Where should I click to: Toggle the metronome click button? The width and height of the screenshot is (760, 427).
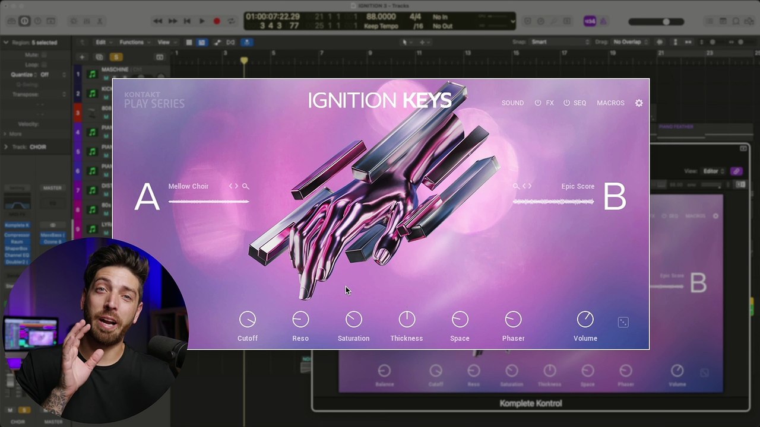click(x=603, y=21)
